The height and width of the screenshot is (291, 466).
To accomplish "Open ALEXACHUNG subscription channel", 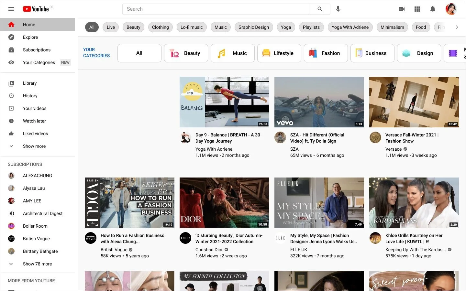I will (38, 176).
